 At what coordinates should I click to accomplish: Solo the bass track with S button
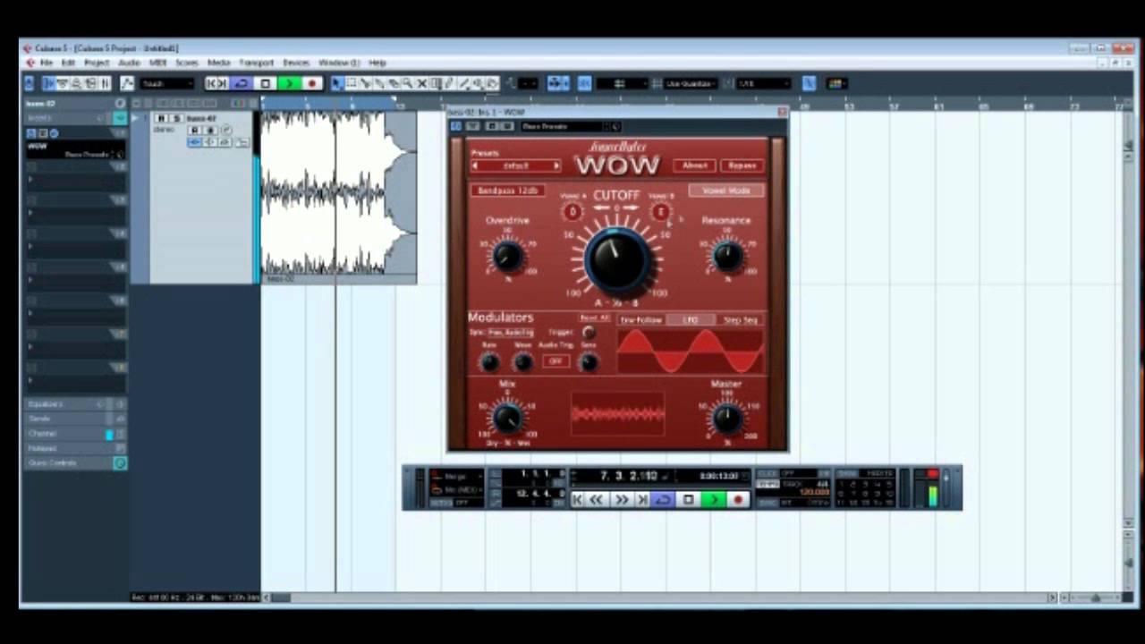pos(176,118)
